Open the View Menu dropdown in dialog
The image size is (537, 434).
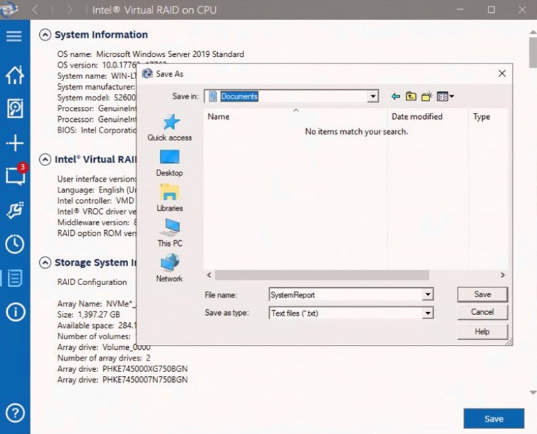click(446, 96)
